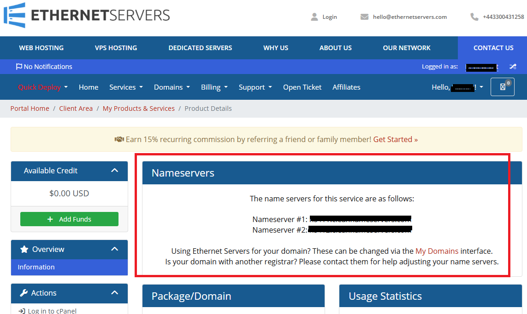Click the $0.00 USD credit amount
The width and height of the screenshot is (527, 314).
(x=69, y=194)
